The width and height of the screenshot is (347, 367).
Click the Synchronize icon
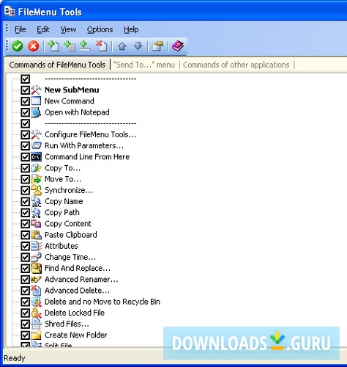tap(36, 190)
